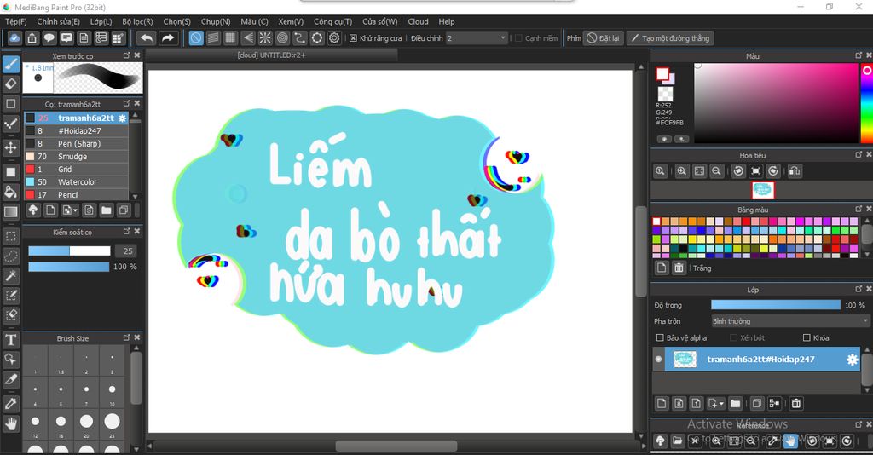This screenshot has height=455, width=873.
Task: Add a new folder in the layer panel
Action: point(735,403)
